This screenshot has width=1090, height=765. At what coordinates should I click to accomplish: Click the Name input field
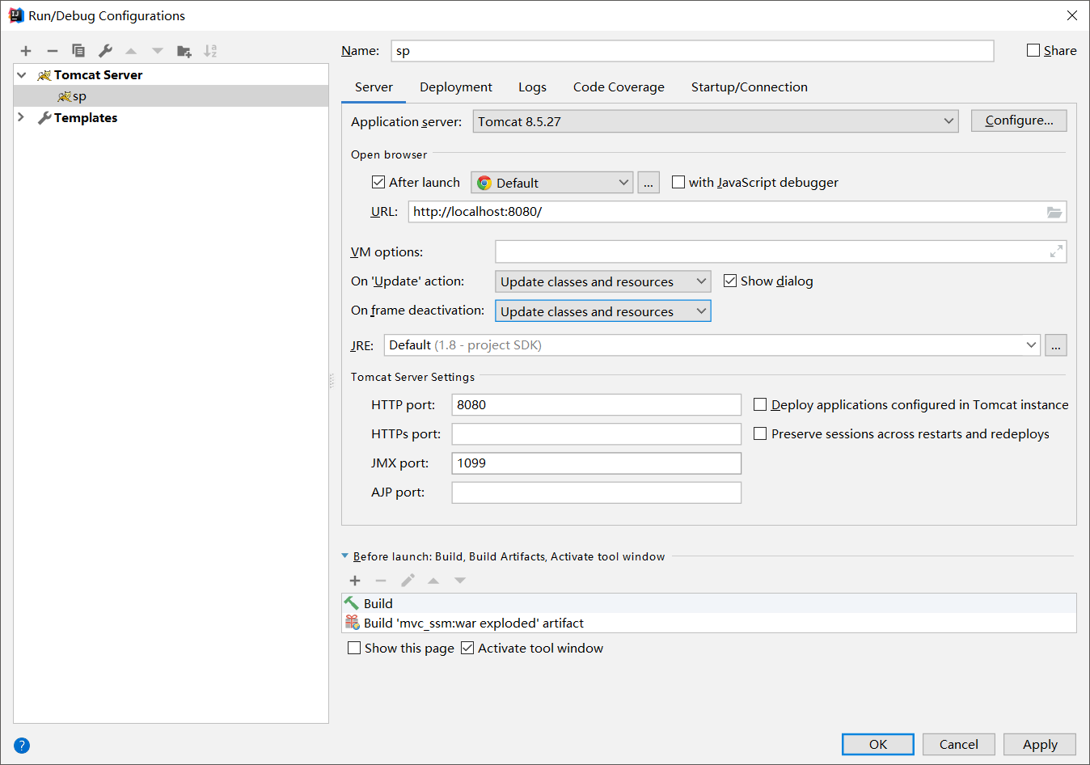point(692,51)
